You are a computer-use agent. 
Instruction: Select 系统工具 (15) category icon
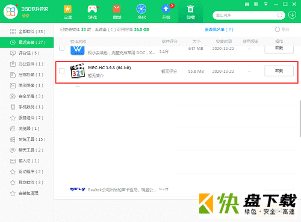(13, 140)
